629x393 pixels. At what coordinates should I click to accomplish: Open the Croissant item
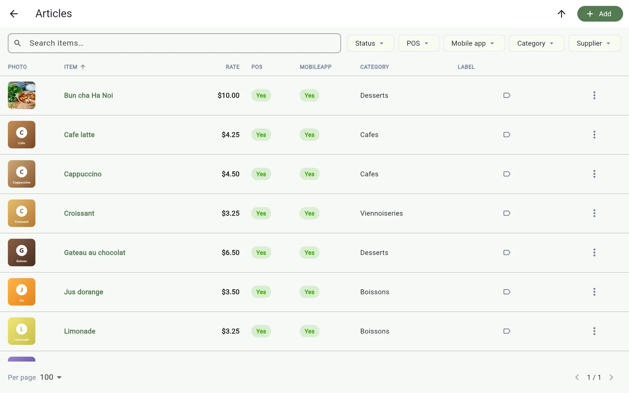tap(79, 213)
